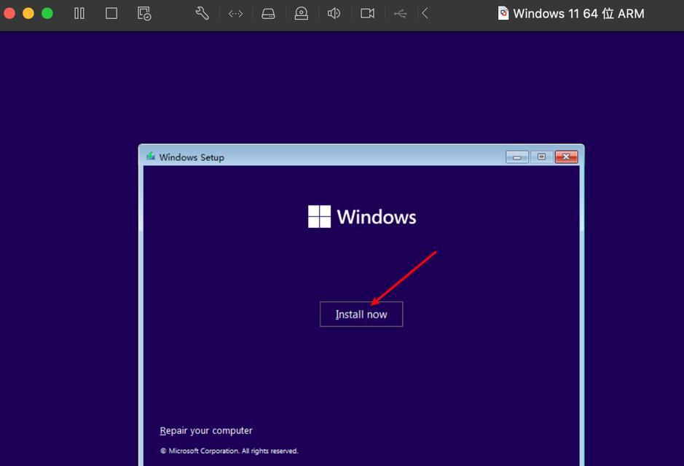Open the snapshot manager icon
Image resolution: width=684 pixels, height=466 pixels.
pos(144,14)
